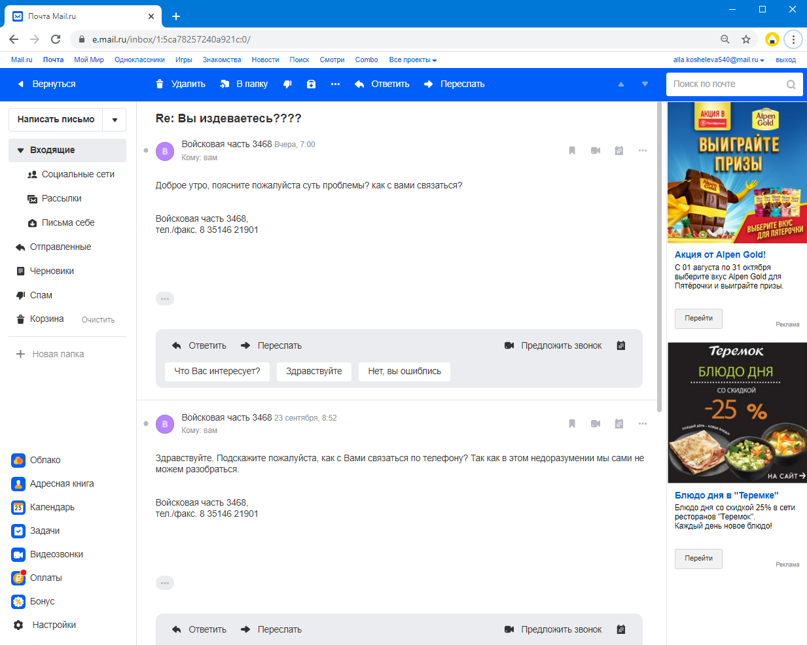Screen dimensions: 807x645
Task: Open Chrome menu three-dots button
Action: (793, 39)
